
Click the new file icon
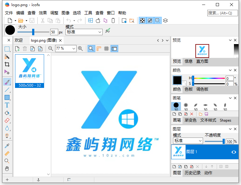pos(10,21)
